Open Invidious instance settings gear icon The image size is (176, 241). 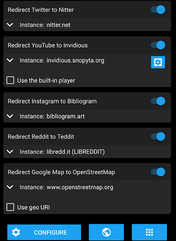(x=158, y=62)
